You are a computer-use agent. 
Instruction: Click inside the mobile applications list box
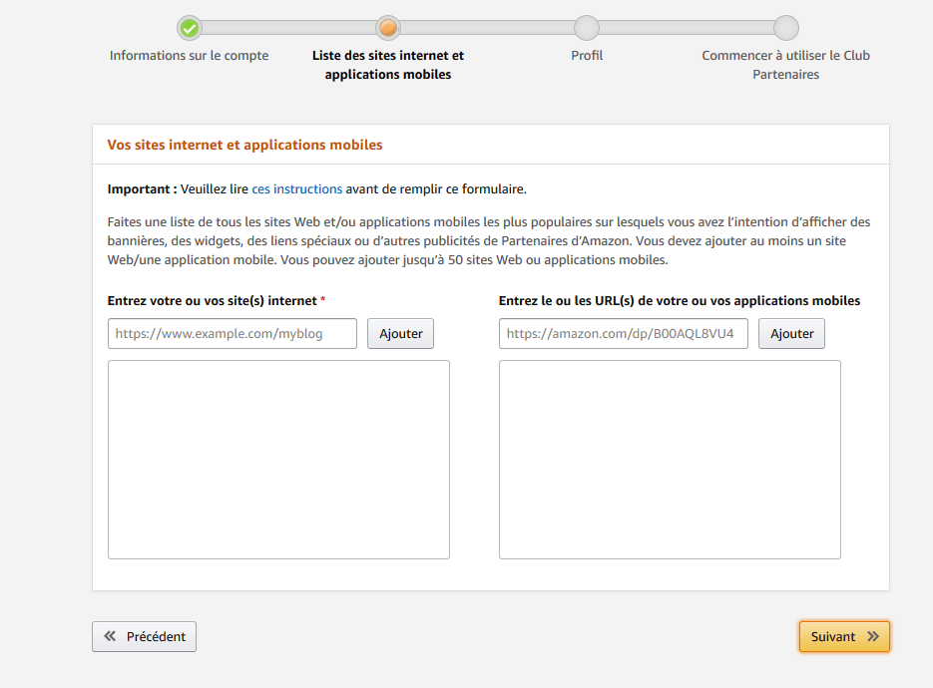670,459
